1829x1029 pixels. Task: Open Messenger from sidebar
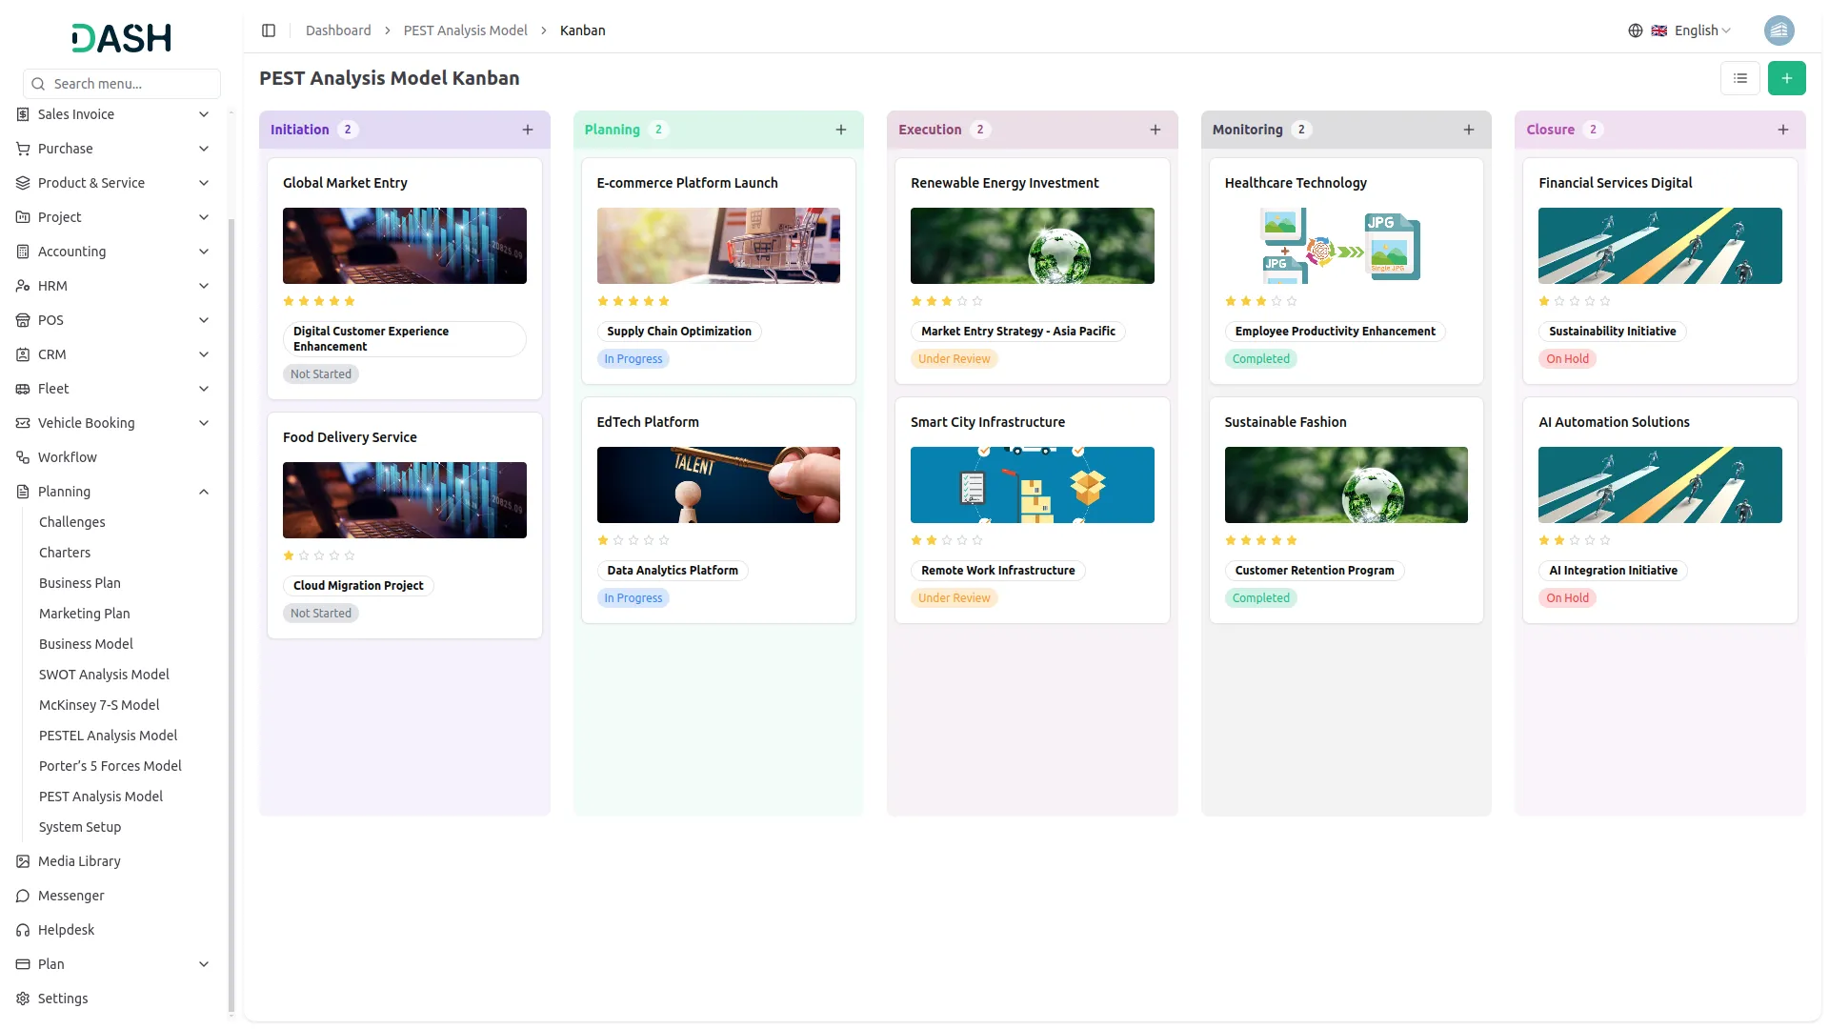click(70, 896)
